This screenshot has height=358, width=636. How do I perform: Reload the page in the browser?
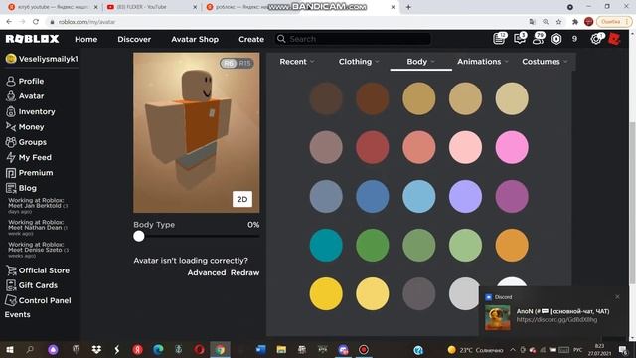click(x=36, y=22)
